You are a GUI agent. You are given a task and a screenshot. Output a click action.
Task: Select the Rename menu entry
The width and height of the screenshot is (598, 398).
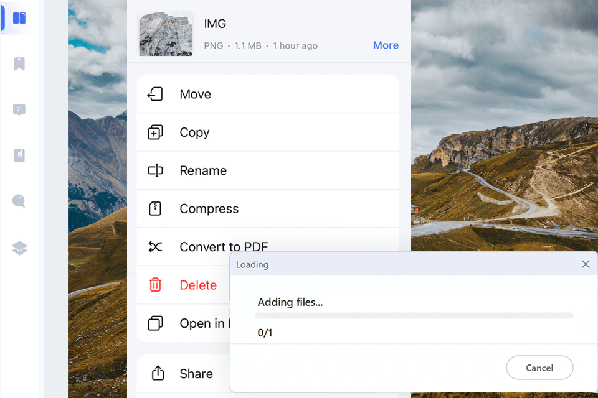tap(268, 170)
